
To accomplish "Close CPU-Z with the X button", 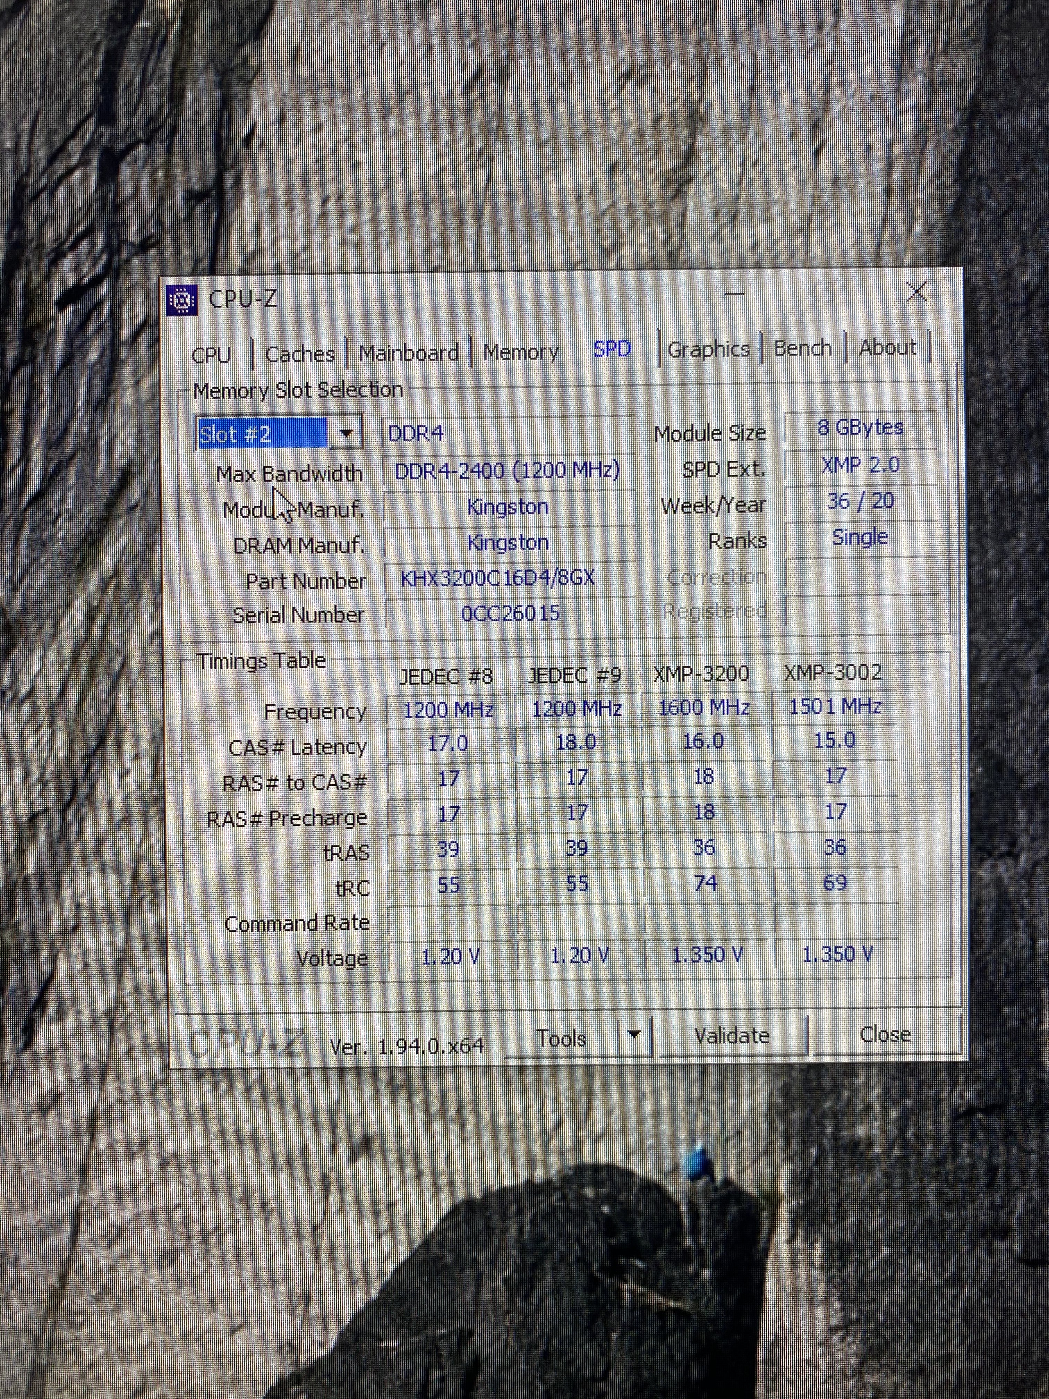I will pos(916,292).
